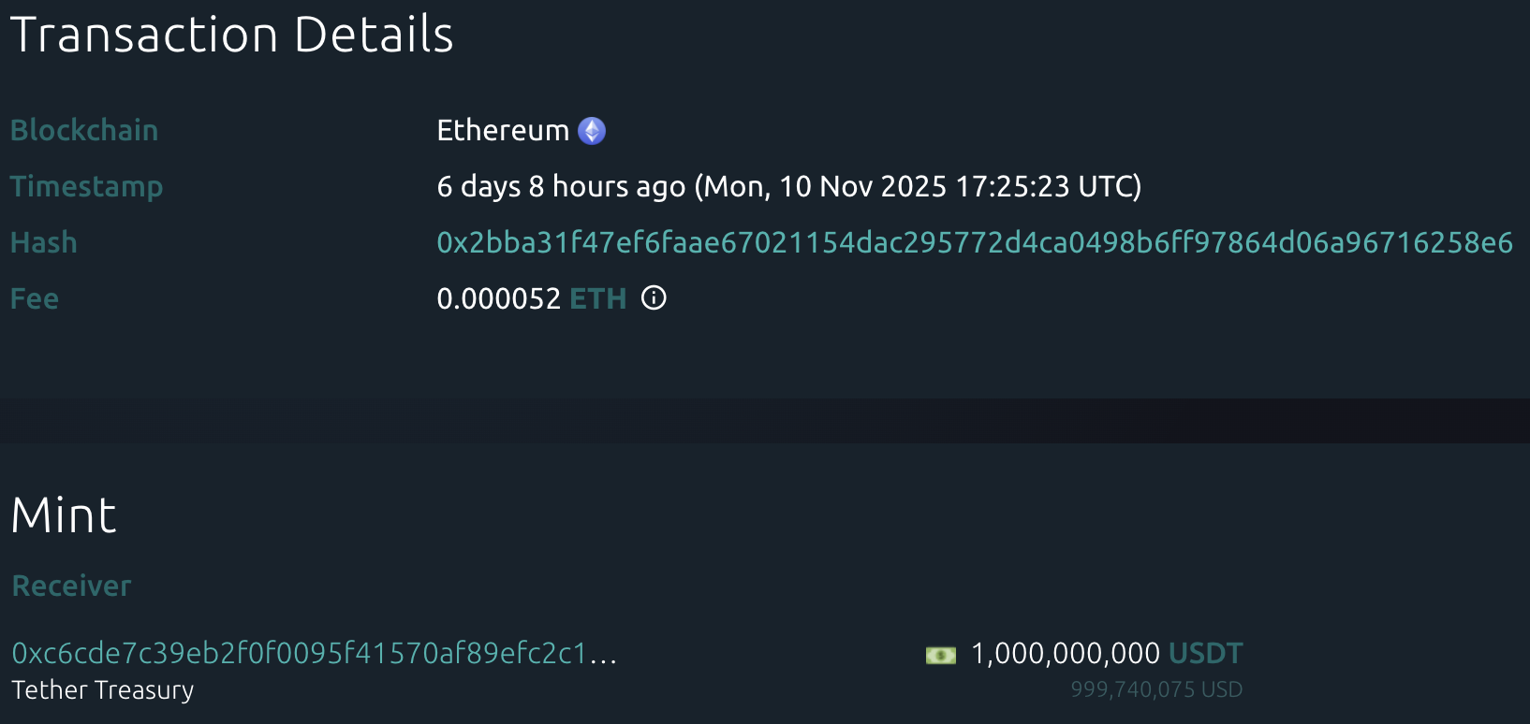1530x724 pixels.
Task: Click the Hash field label
Action: 44,243
